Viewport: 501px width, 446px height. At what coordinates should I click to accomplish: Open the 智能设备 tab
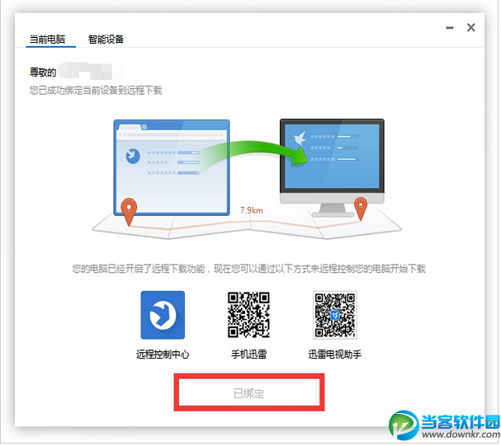tap(106, 40)
